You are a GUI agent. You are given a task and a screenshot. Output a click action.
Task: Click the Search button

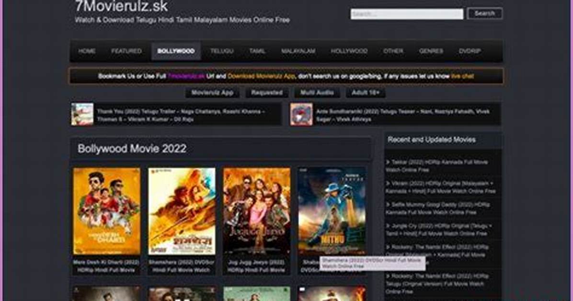(484, 13)
